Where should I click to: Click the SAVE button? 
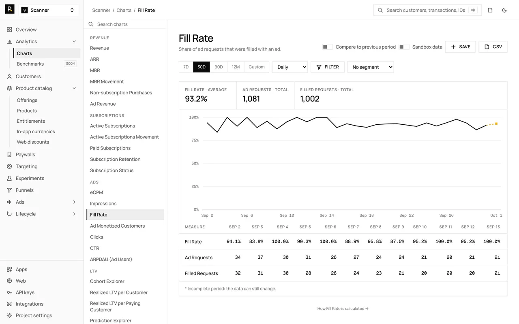[x=461, y=47]
